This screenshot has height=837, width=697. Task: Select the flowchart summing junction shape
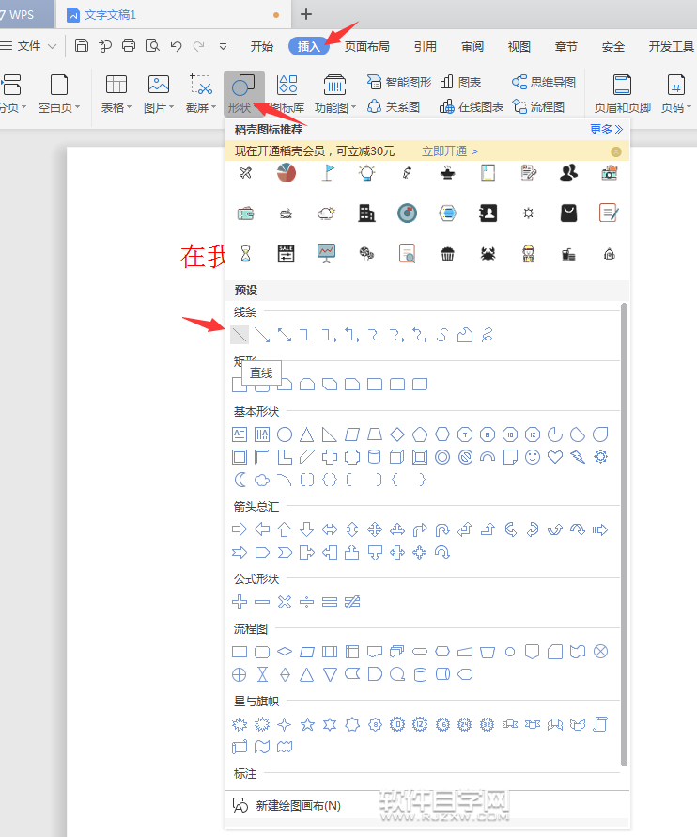point(600,651)
